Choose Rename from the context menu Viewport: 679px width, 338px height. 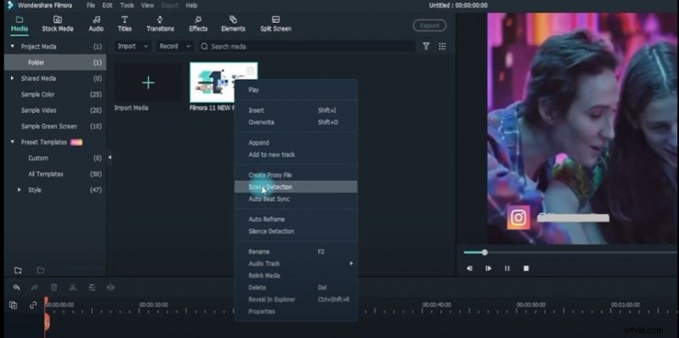295,252
